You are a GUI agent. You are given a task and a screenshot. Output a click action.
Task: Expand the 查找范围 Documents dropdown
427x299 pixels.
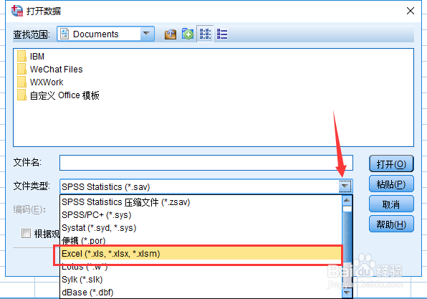tap(146, 34)
